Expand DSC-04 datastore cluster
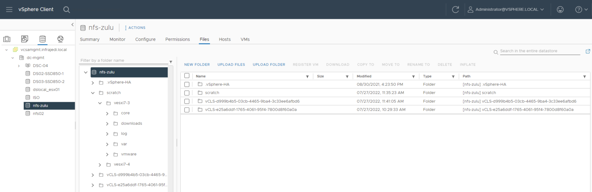592x192 pixels. coord(19,66)
